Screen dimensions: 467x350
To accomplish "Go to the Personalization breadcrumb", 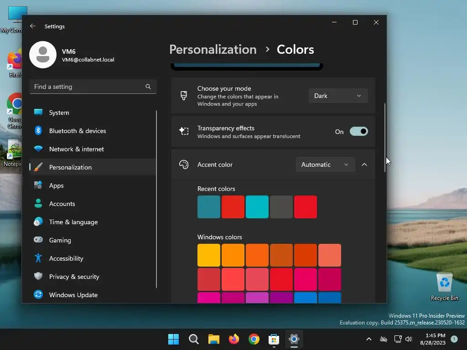I will pos(213,49).
